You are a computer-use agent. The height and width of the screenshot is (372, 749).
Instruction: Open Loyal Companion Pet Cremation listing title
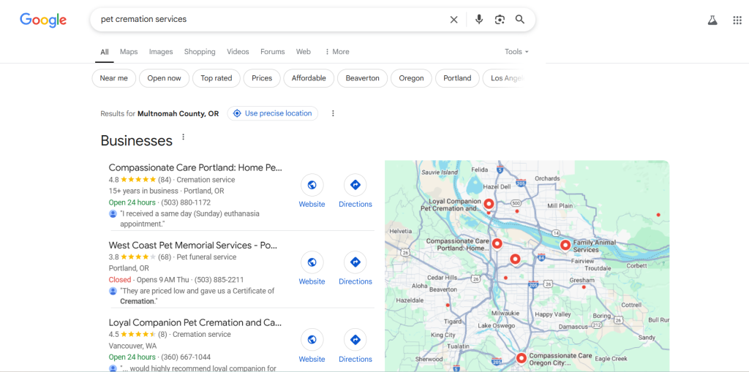tap(195, 322)
